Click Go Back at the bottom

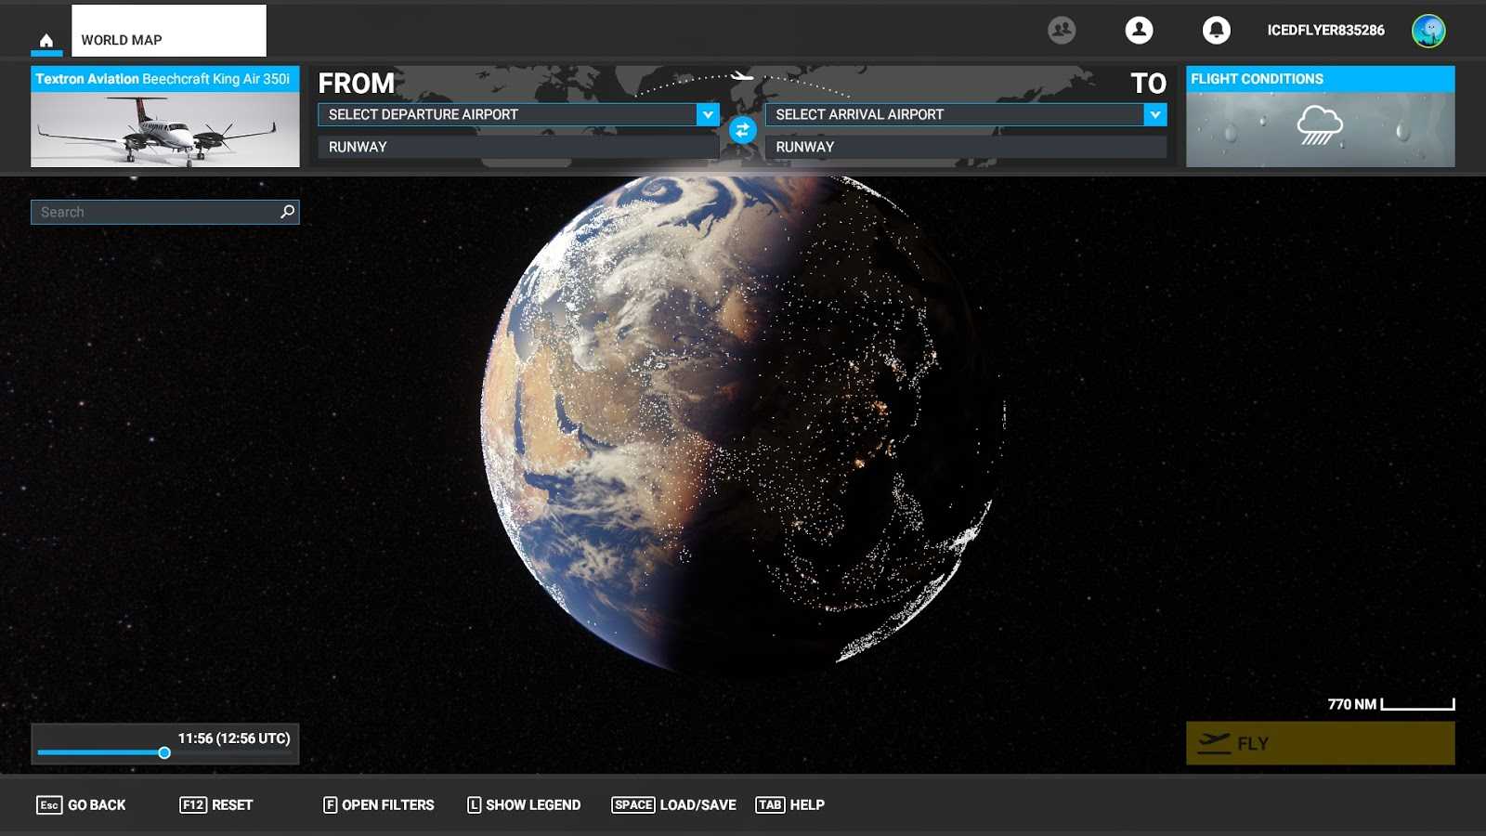point(82,804)
